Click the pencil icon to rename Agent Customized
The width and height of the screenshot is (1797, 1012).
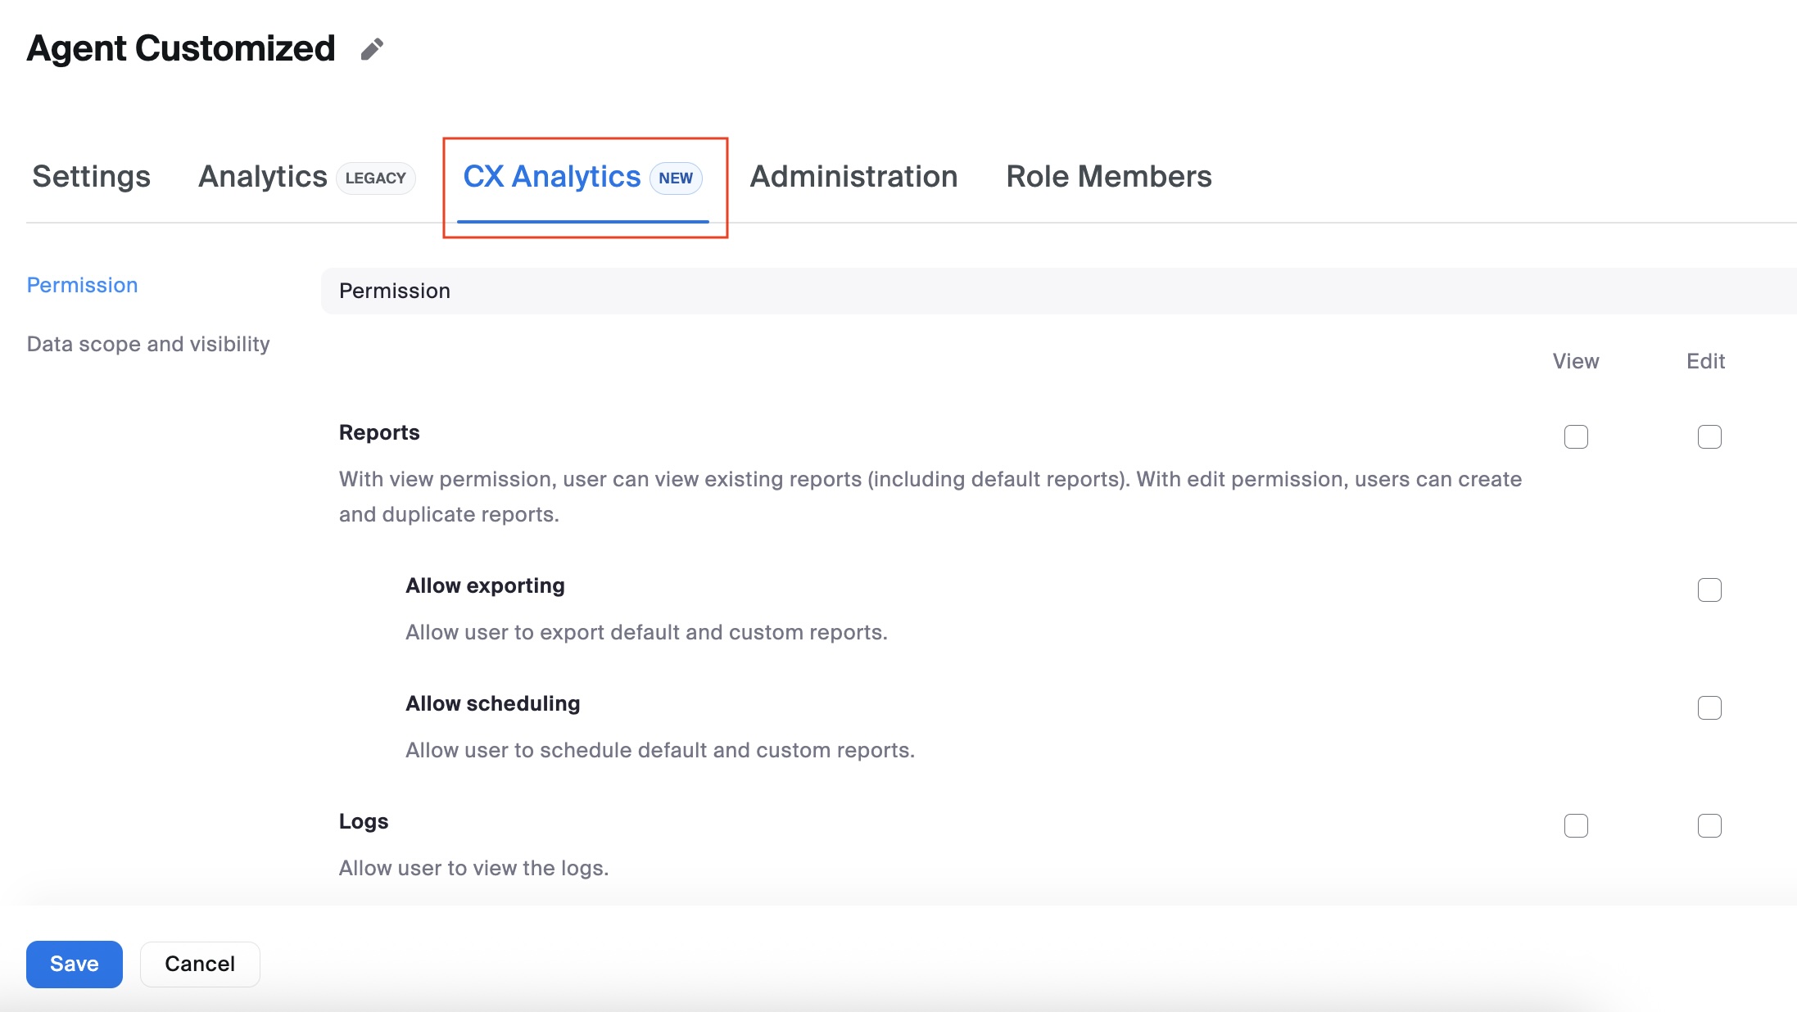tap(371, 49)
